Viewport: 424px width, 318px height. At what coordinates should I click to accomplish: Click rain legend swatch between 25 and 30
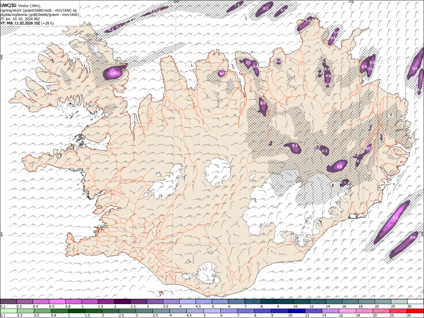pos(398,311)
